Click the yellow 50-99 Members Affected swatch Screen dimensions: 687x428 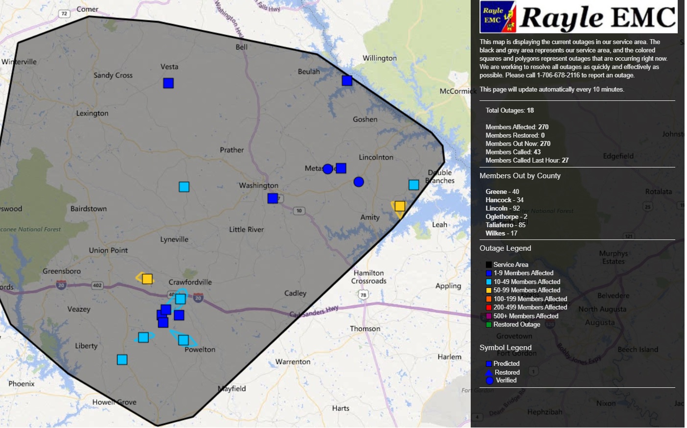(x=488, y=290)
